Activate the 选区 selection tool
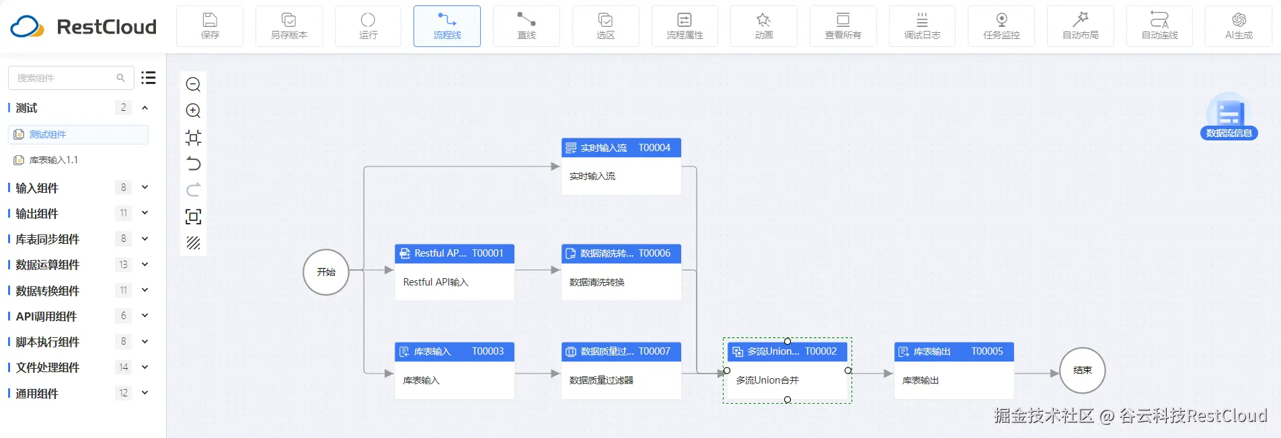 point(606,26)
